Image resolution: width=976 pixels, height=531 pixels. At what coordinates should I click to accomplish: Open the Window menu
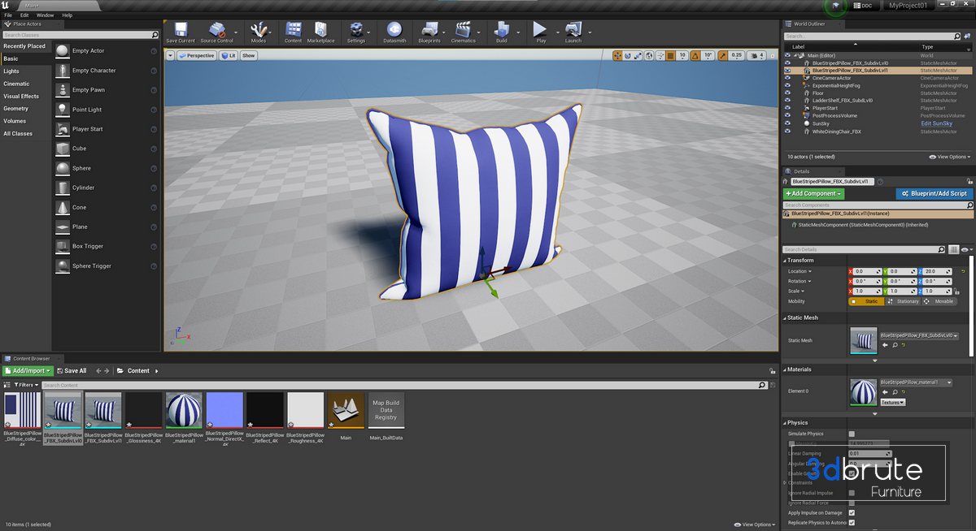pos(46,15)
